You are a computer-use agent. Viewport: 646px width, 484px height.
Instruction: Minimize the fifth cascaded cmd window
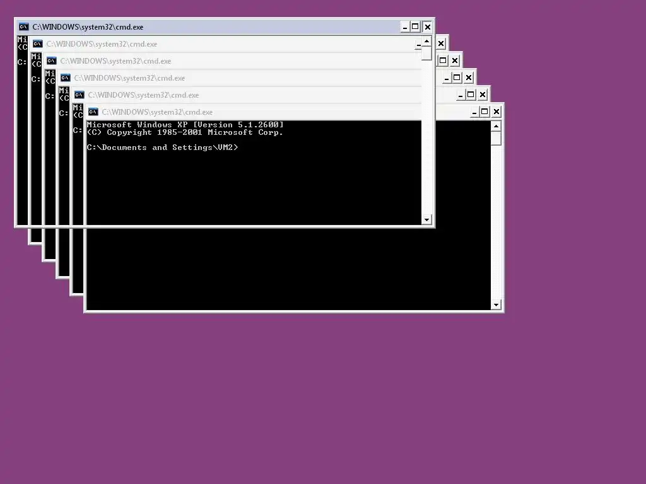pos(461,95)
